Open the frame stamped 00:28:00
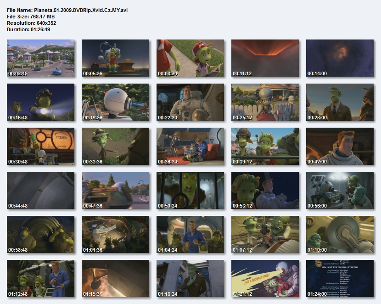 point(340,102)
